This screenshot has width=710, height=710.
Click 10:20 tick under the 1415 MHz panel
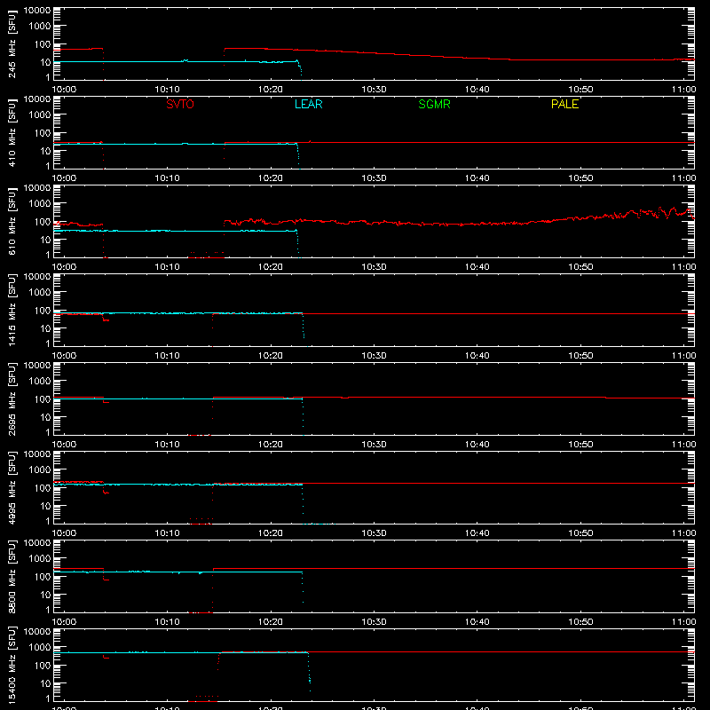[x=271, y=356]
